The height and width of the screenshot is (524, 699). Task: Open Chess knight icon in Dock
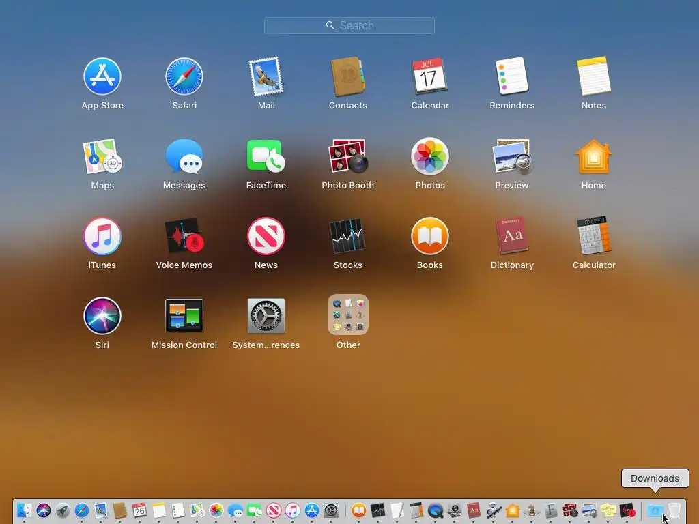[x=531, y=510]
